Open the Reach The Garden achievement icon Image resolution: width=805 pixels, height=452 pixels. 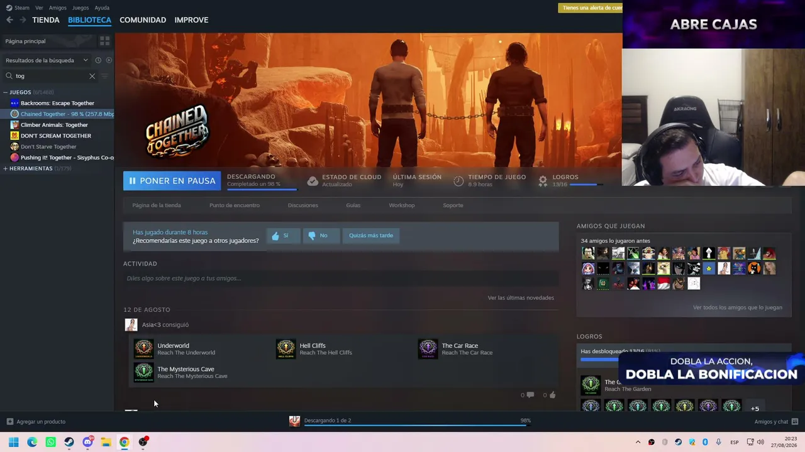coord(591,385)
